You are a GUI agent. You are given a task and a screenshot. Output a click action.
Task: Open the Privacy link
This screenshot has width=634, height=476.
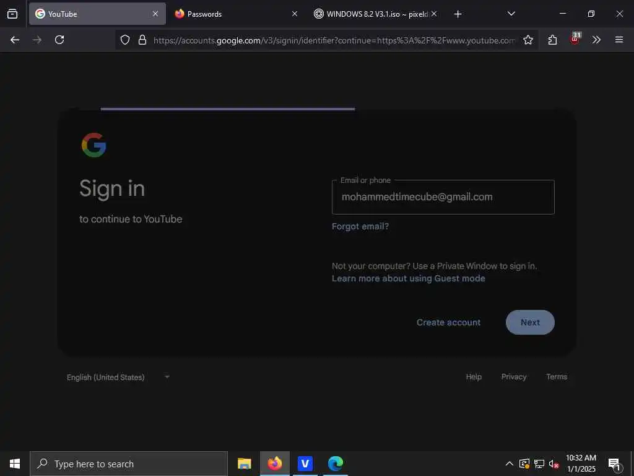tap(513, 377)
